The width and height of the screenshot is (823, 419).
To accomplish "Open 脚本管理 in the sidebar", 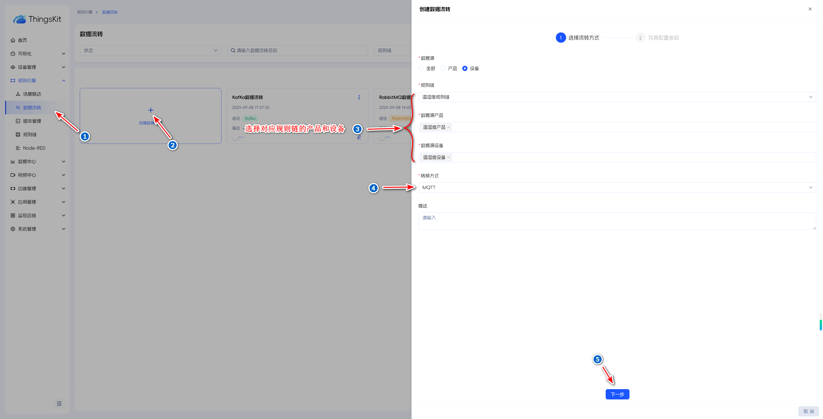I will pos(32,121).
